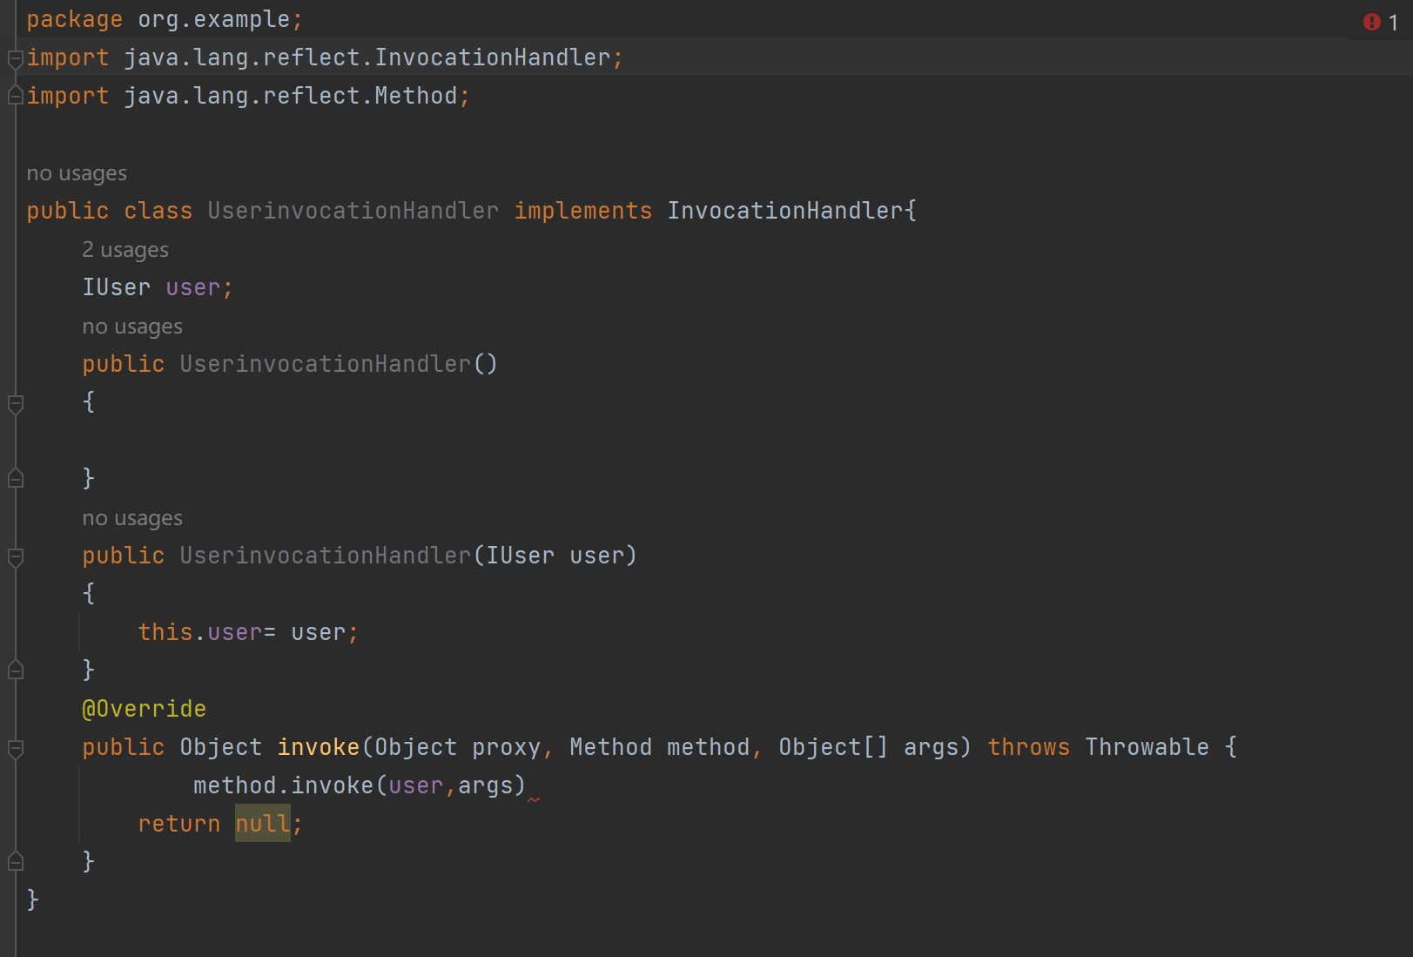Click the return keyword

coord(178,824)
